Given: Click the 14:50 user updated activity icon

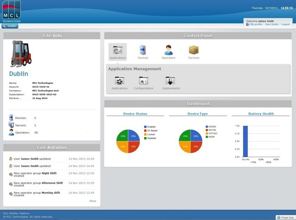Looking at the screenshot, I should coord(11,159).
